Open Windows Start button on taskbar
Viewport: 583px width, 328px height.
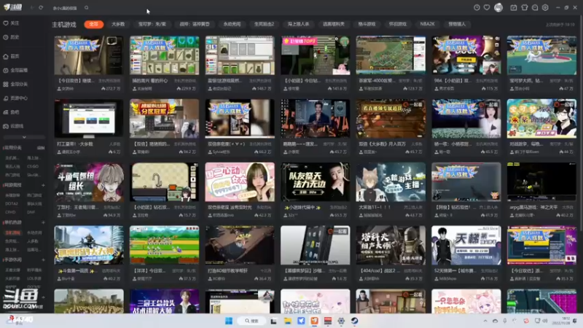[229, 321]
